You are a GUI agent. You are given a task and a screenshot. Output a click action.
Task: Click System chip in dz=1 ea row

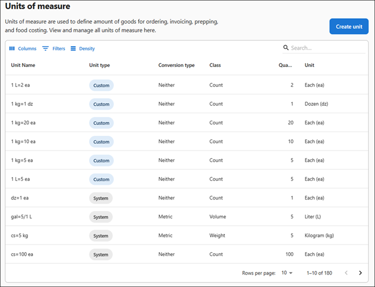point(101,198)
